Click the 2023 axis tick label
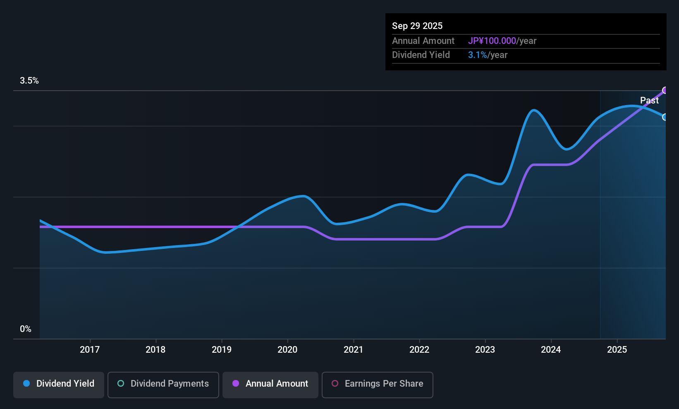This screenshot has height=409, width=679. [485, 350]
